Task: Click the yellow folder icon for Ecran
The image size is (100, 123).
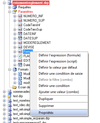Action: [15, 87]
